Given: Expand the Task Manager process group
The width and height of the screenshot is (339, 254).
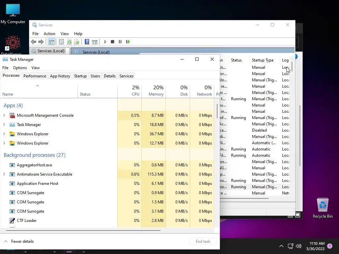Looking at the screenshot, I should point(4,125).
